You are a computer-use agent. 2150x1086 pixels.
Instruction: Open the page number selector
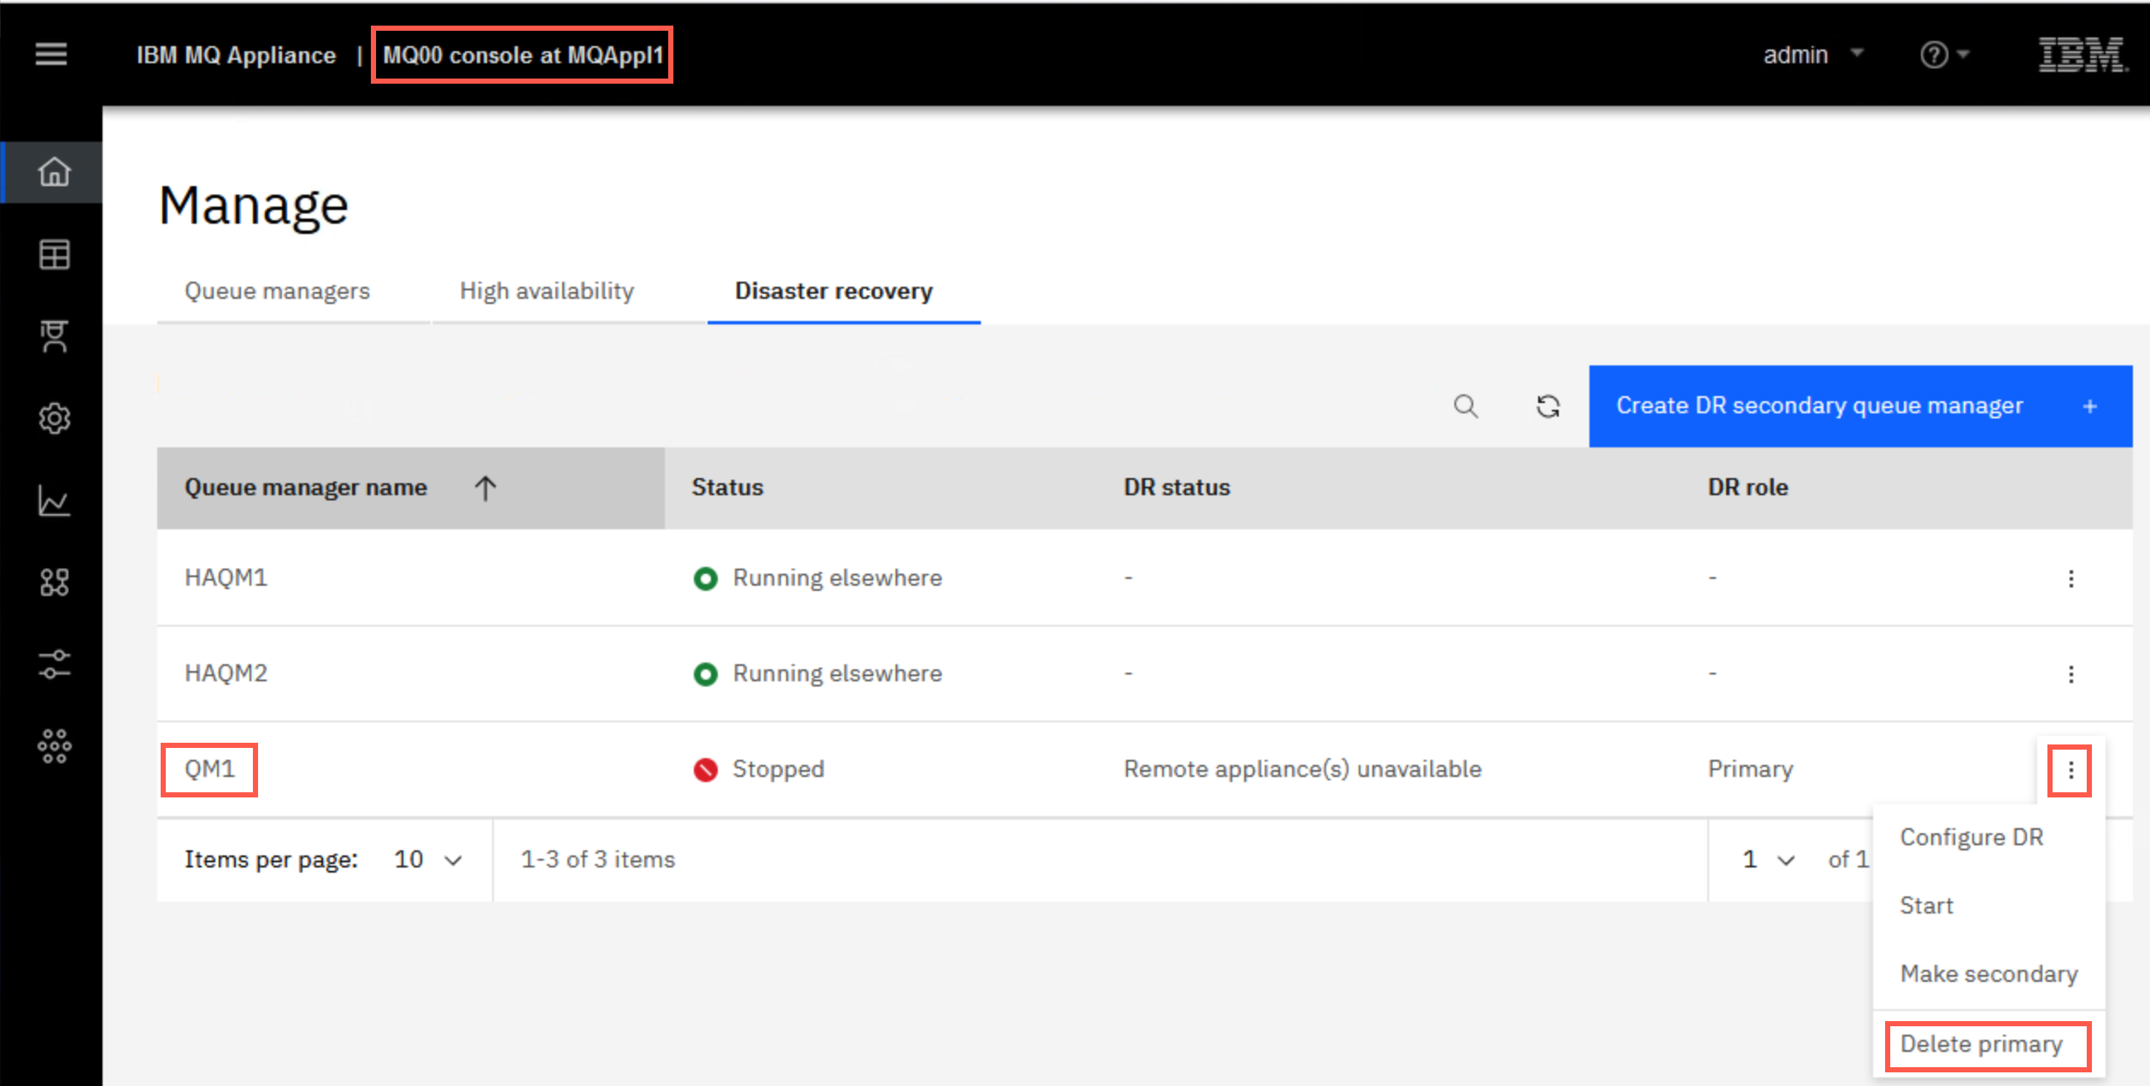pos(1768,860)
